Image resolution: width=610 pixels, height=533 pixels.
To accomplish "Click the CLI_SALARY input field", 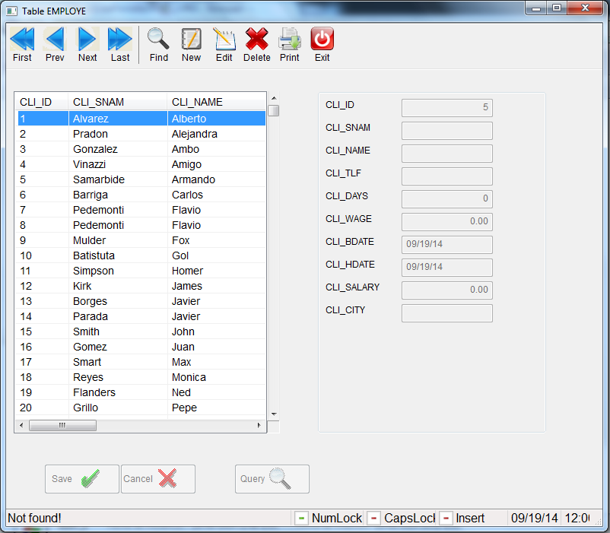I will [x=446, y=290].
